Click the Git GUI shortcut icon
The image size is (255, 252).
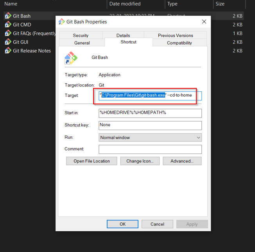[8, 42]
